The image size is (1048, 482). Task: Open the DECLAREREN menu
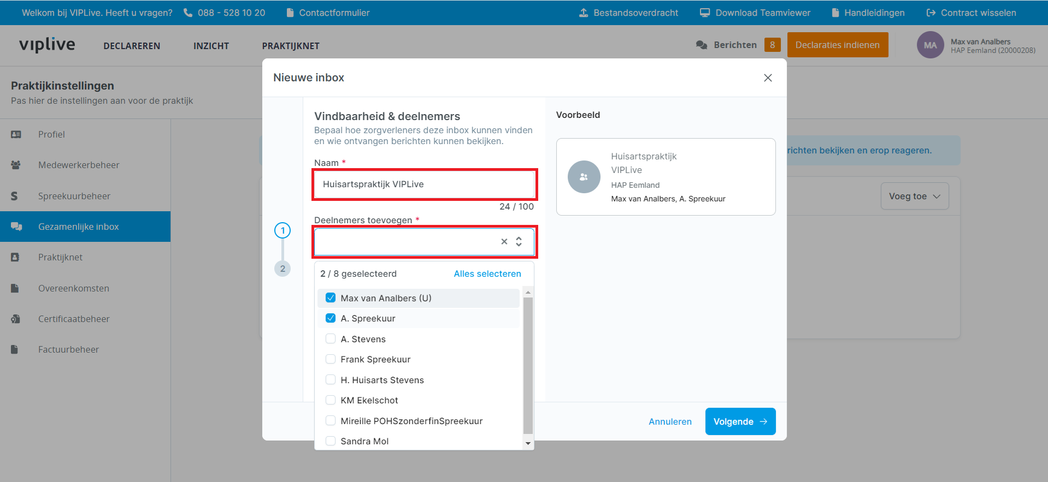pyautogui.click(x=132, y=46)
